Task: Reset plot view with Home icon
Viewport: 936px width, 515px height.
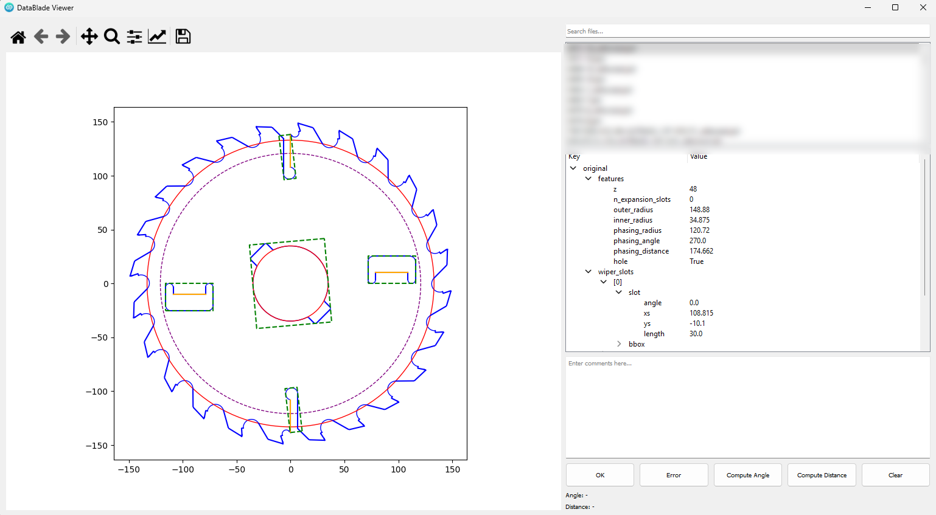Action: click(x=18, y=37)
